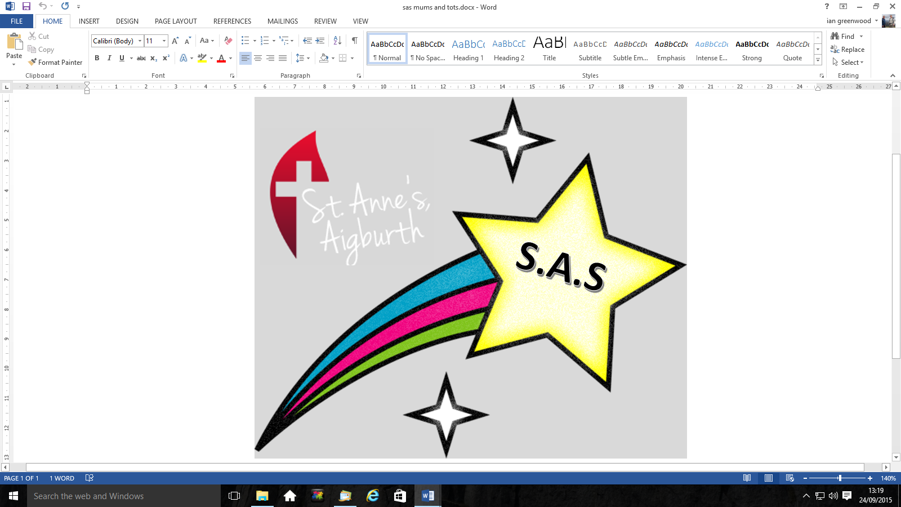The width and height of the screenshot is (901, 507).
Task: Apply superscript formatting
Action: click(166, 58)
